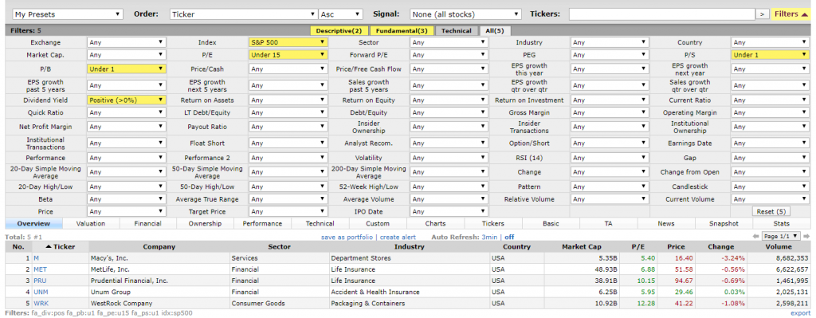
Task: Click the create alert link
Action: pos(398,237)
